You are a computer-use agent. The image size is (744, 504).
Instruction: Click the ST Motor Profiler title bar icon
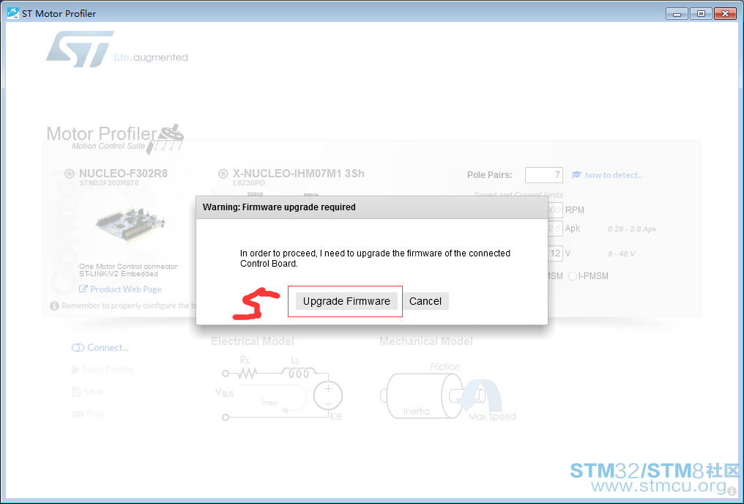click(12, 12)
